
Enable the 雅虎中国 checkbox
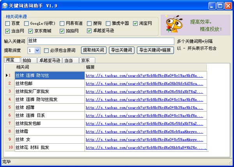tap(108, 23)
